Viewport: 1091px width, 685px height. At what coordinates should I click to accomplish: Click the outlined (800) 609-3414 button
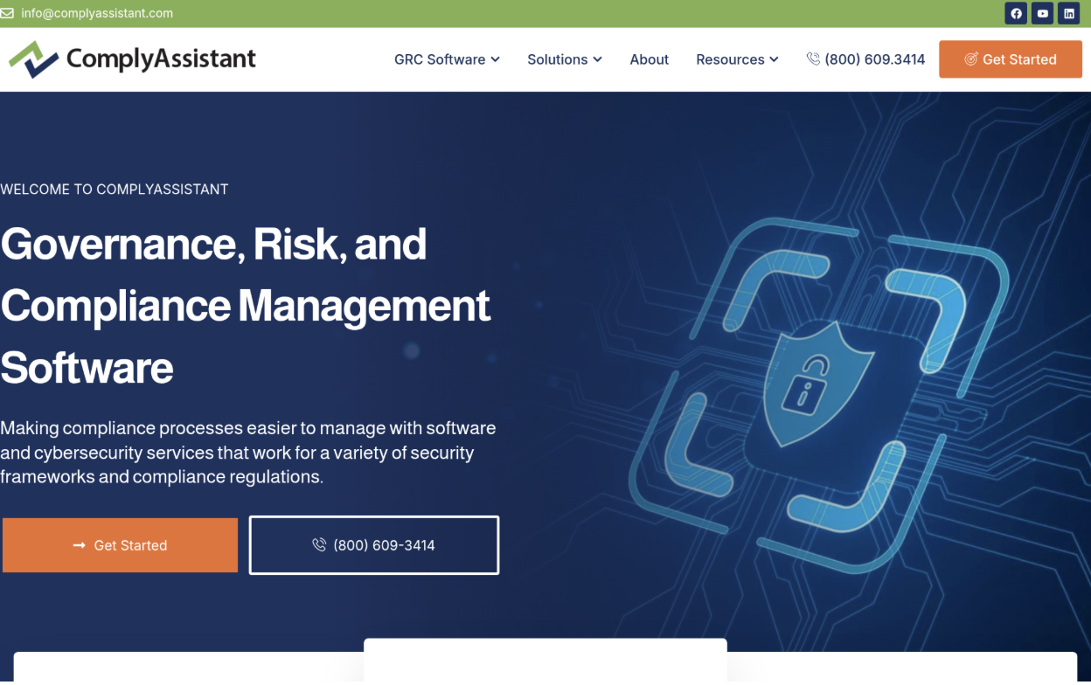pos(374,545)
